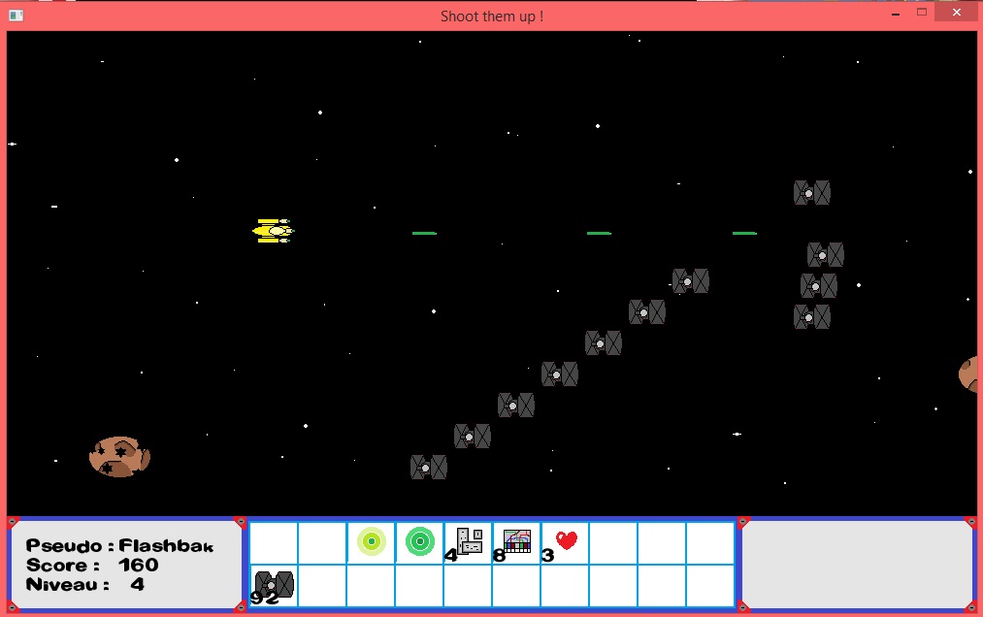
Task: Click the top fighter in the right-side trio
Action: [826, 255]
